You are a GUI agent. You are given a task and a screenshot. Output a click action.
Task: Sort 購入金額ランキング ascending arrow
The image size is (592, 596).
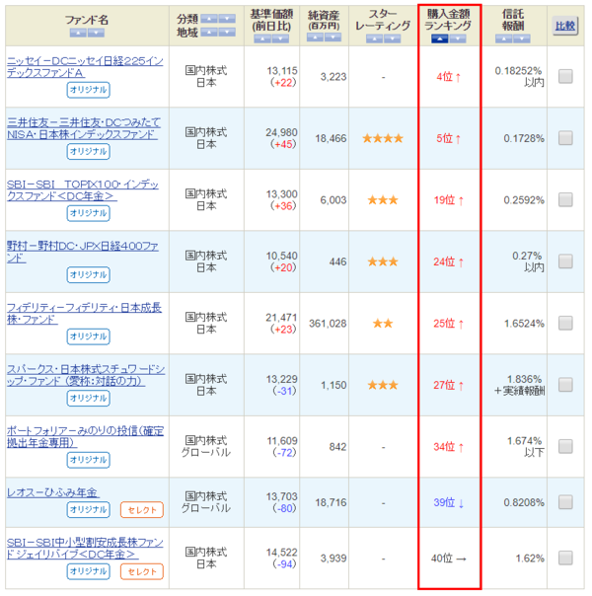click(440, 38)
